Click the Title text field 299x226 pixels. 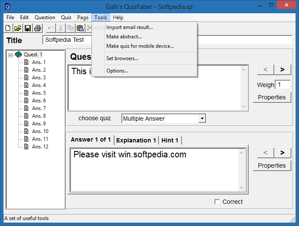[x=167, y=40]
